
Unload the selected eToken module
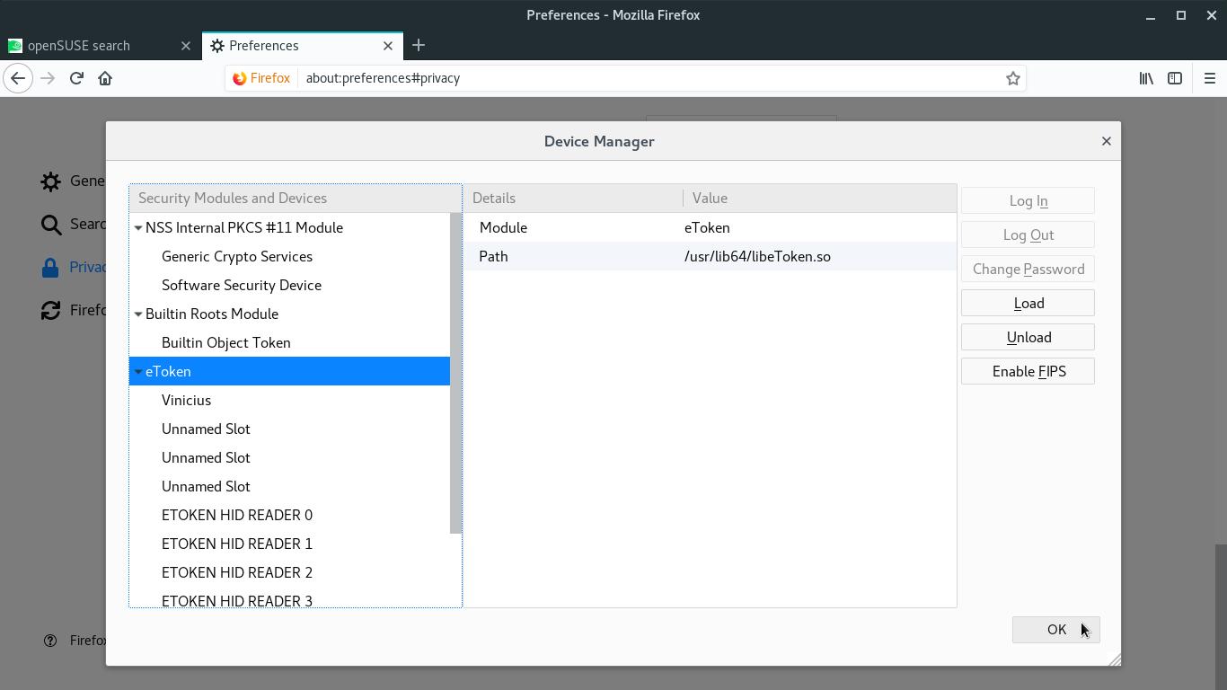click(x=1028, y=338)
